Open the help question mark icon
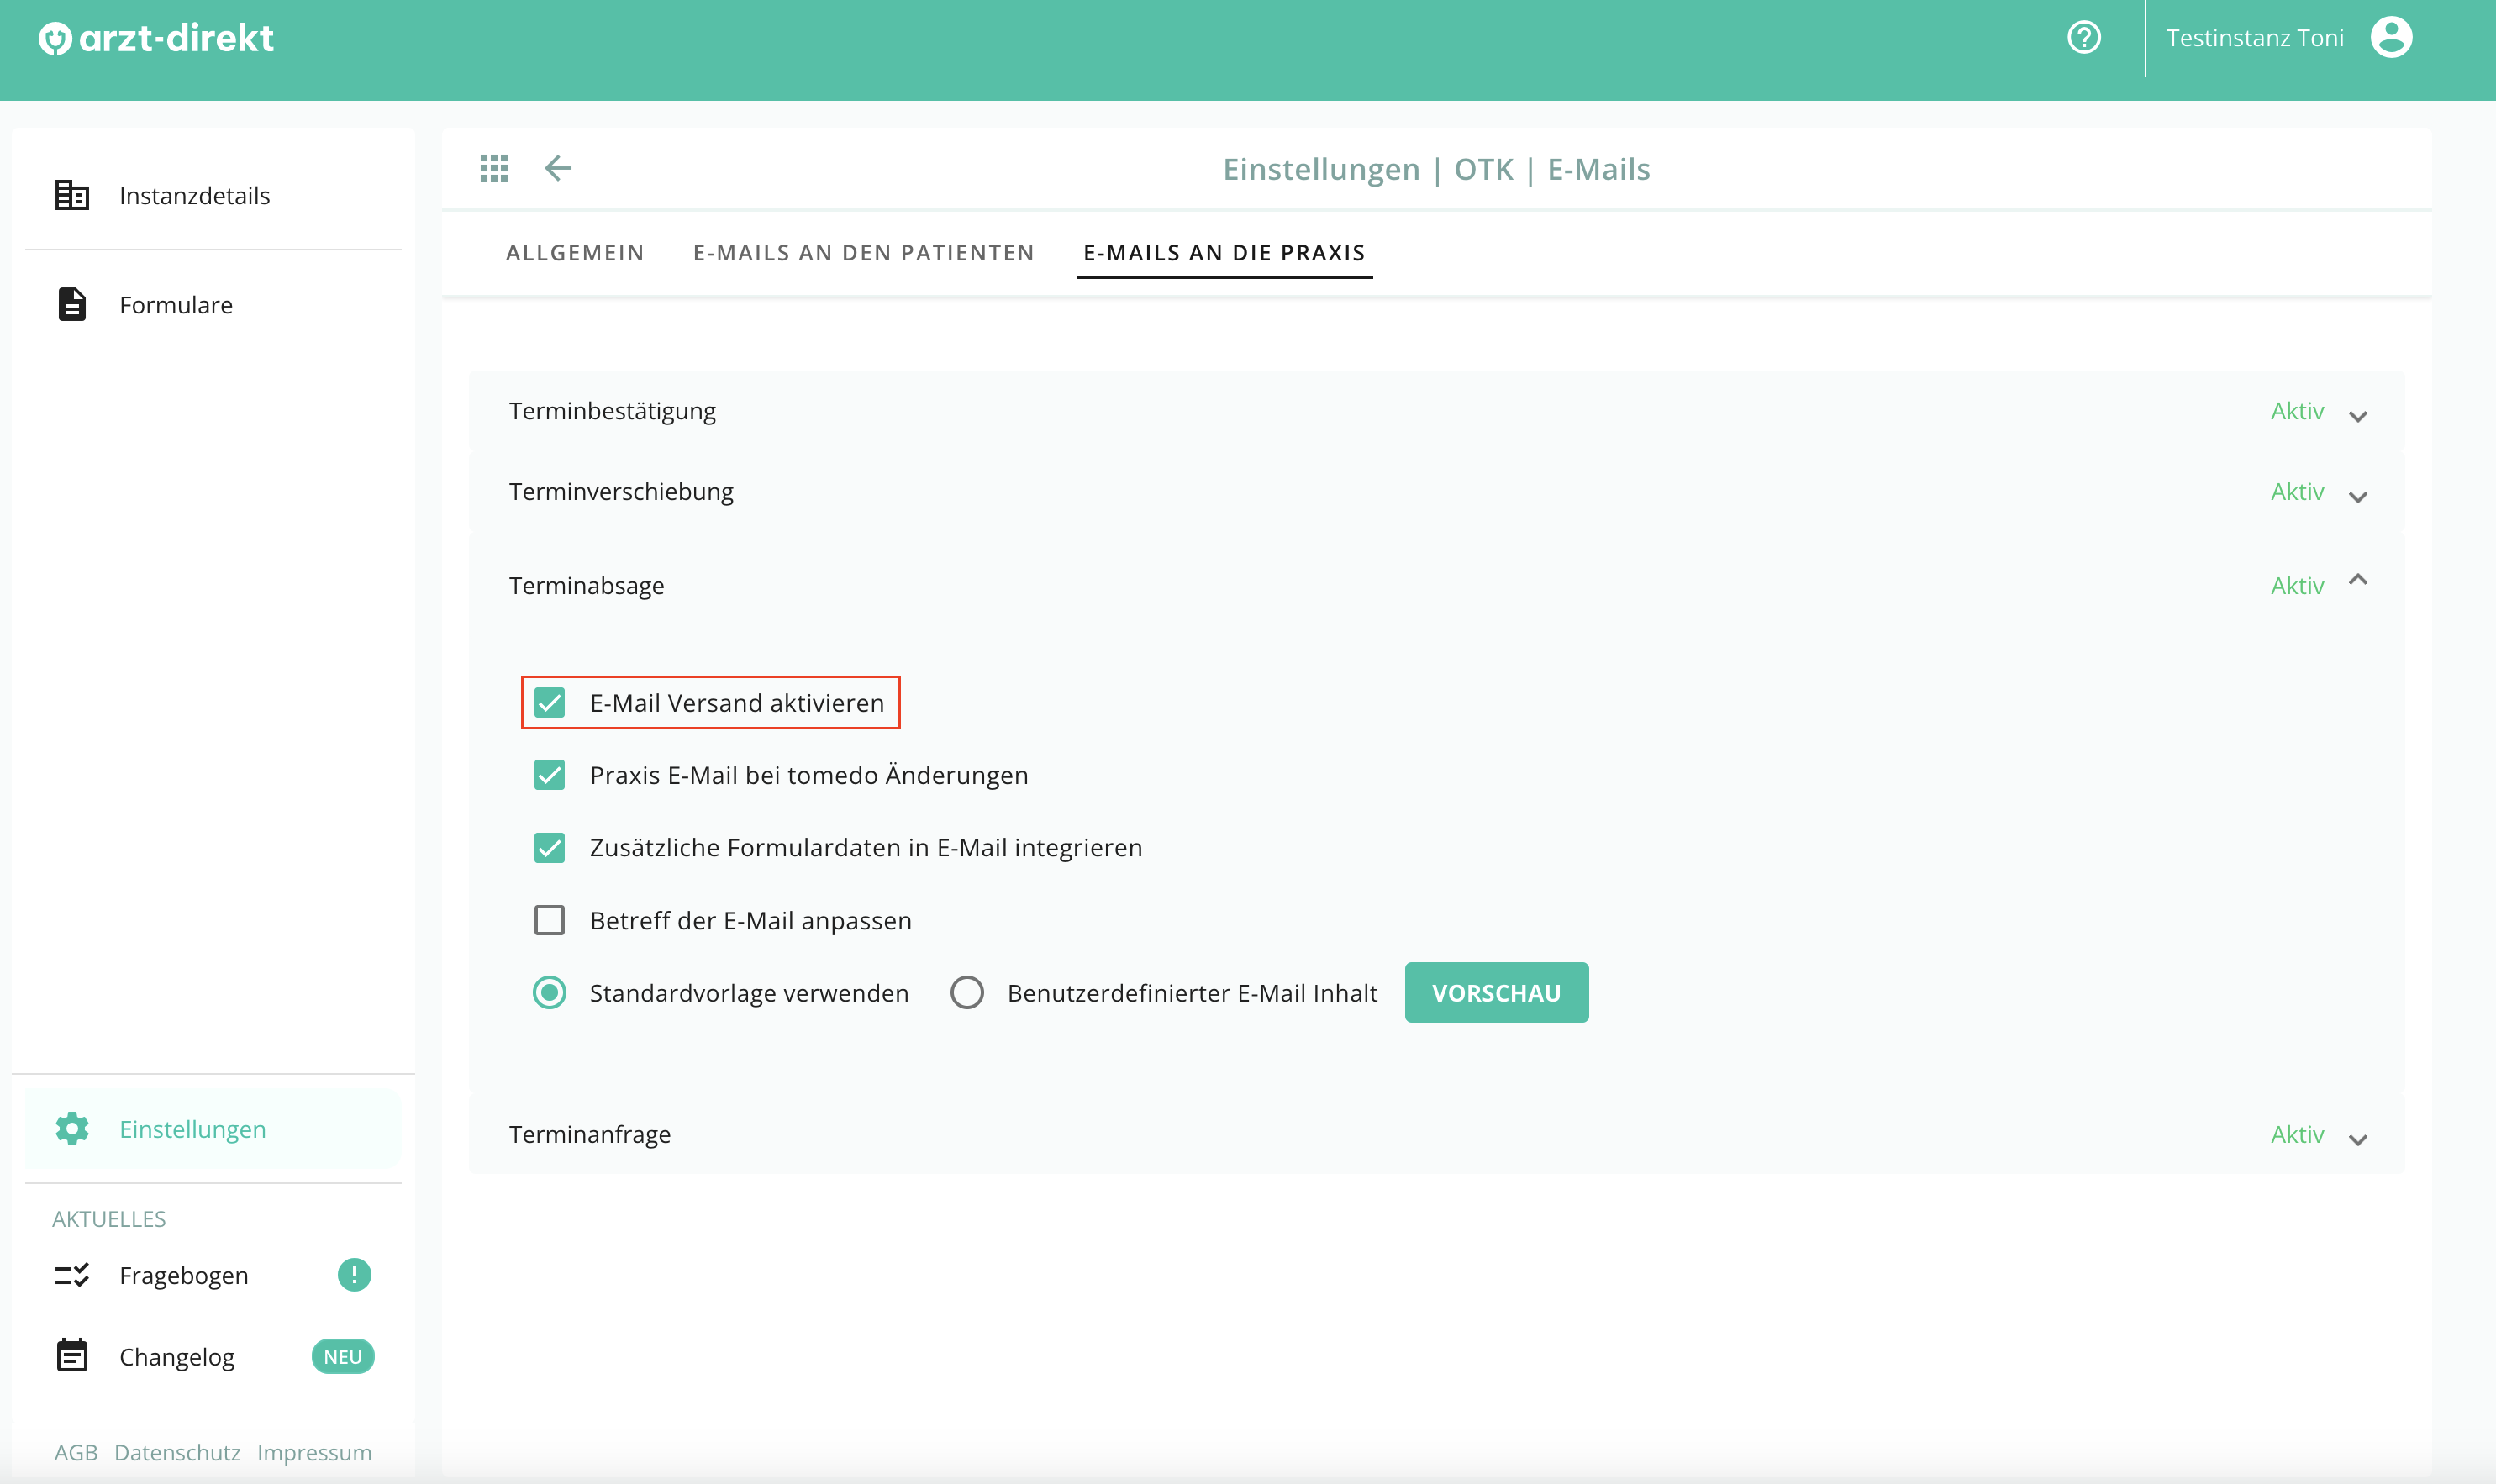The height and width of the screenshot is (1484, 2496). (2084, 38)
